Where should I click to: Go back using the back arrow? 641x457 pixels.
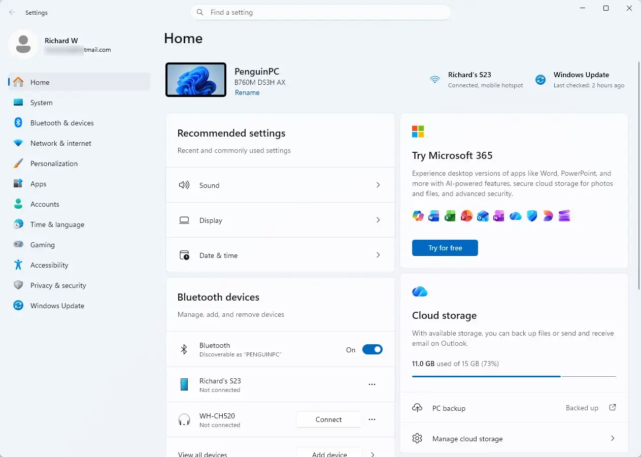click(x=12, y=12)
